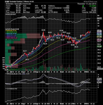Click the green EMA(200) axis tag 47.88

click(99, 46)
